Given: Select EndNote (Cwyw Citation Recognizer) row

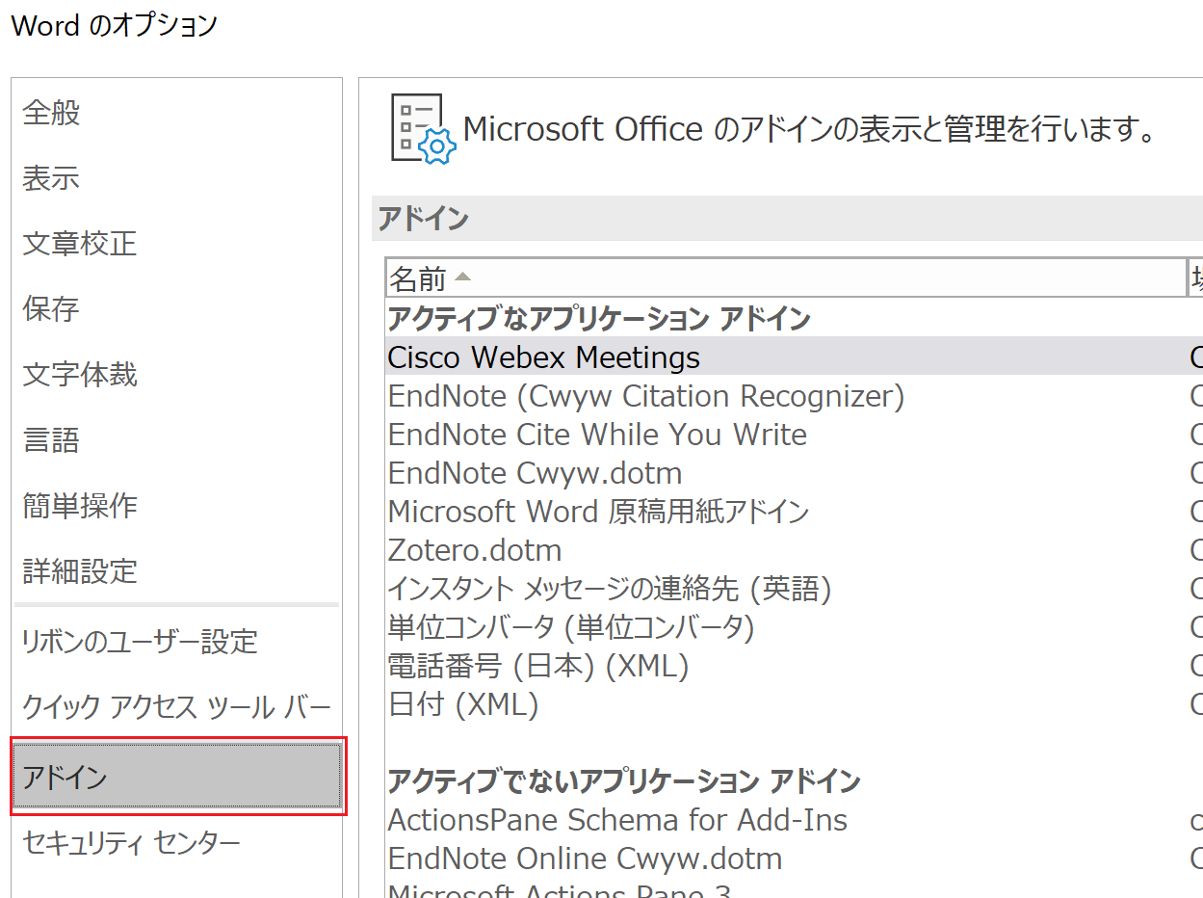Looking at the screenshot, I should coord(795,396).
